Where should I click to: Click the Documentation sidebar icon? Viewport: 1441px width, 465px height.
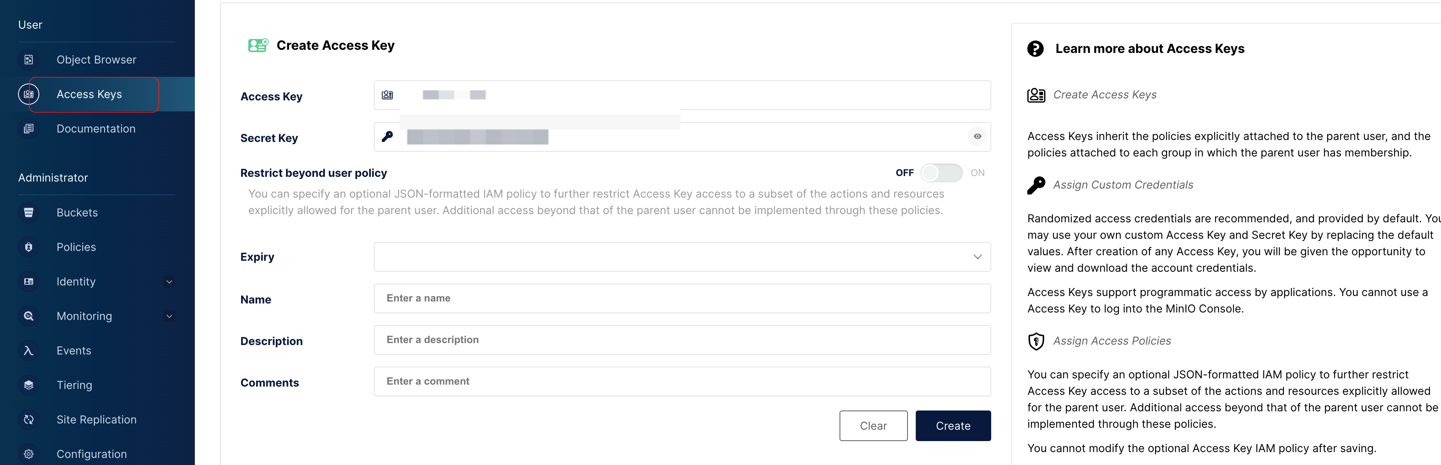click(x=29, y=129)
